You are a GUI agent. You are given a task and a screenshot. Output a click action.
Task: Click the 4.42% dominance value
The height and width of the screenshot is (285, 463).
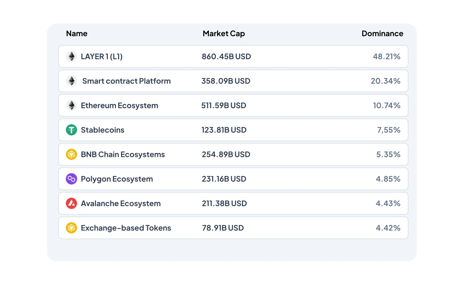click(388, 228)
